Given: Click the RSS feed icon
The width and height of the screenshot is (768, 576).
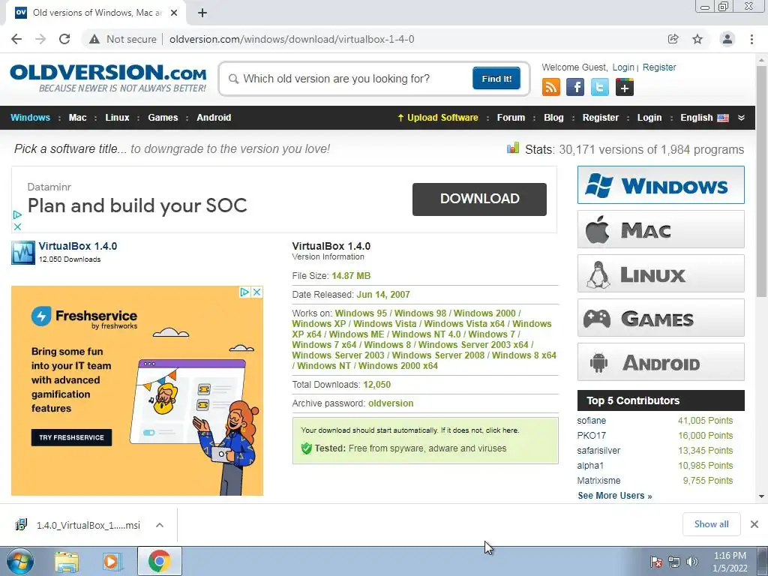Looking at the screenshot, I should point(551,88).
